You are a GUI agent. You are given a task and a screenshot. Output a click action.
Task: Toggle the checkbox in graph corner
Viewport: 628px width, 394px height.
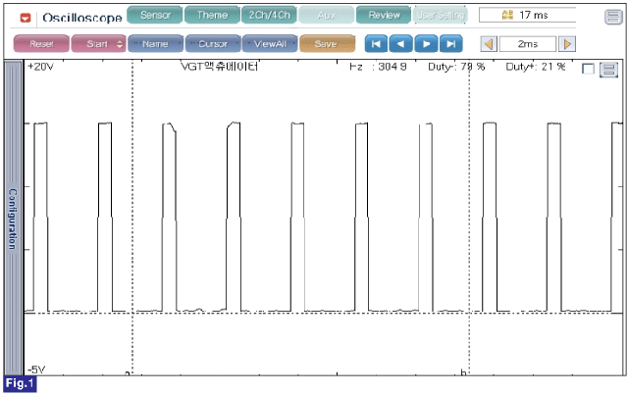(x=588, y=70)
